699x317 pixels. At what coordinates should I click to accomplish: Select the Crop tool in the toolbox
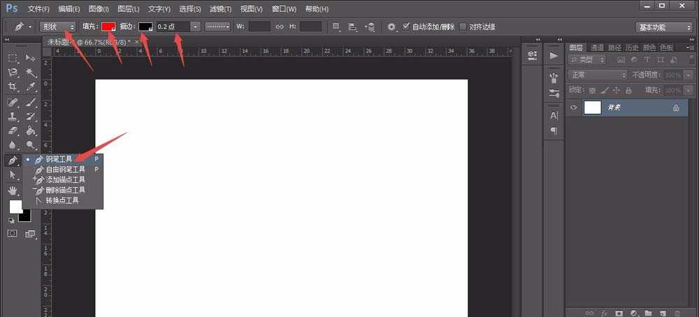click(x=13, y=87)
